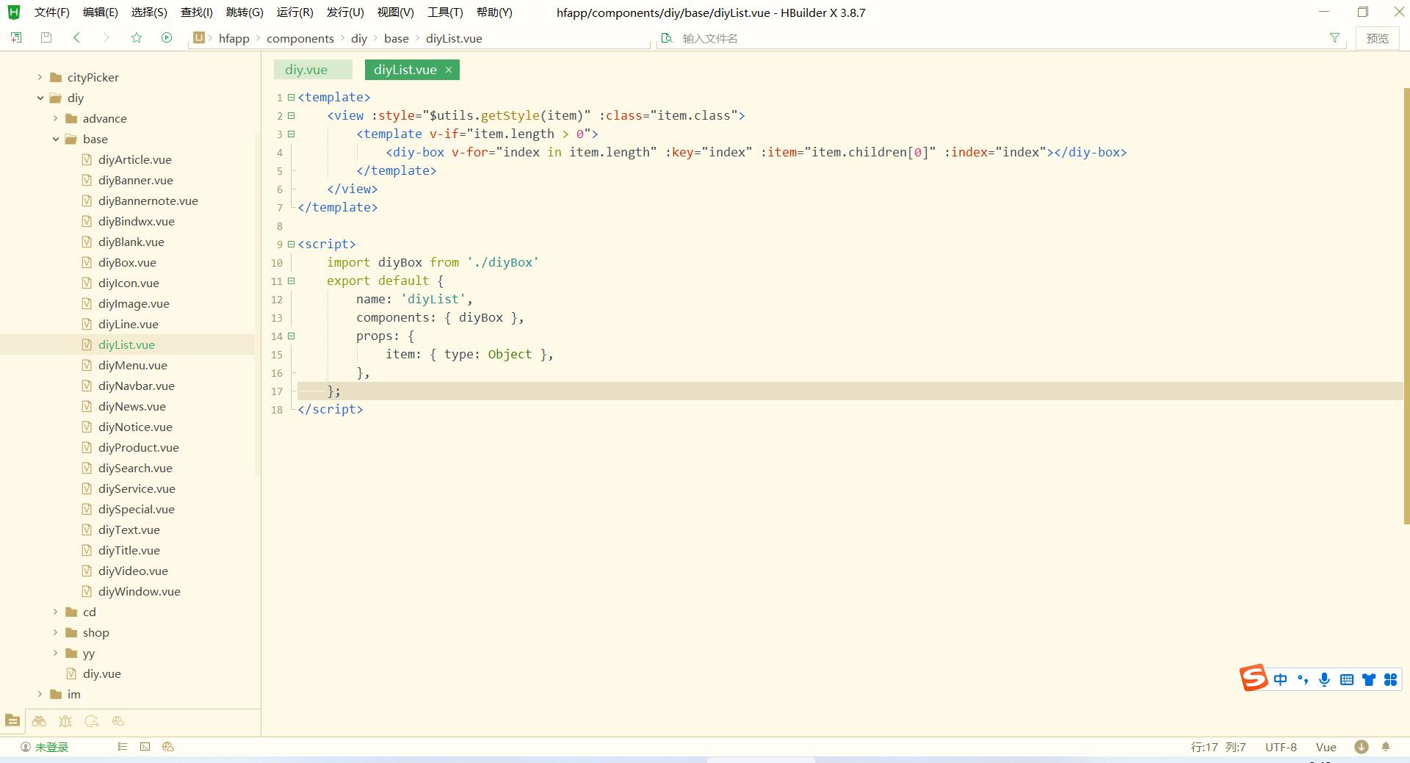Click the Sogou toolbox grid icon

(x=1390, y=679)
